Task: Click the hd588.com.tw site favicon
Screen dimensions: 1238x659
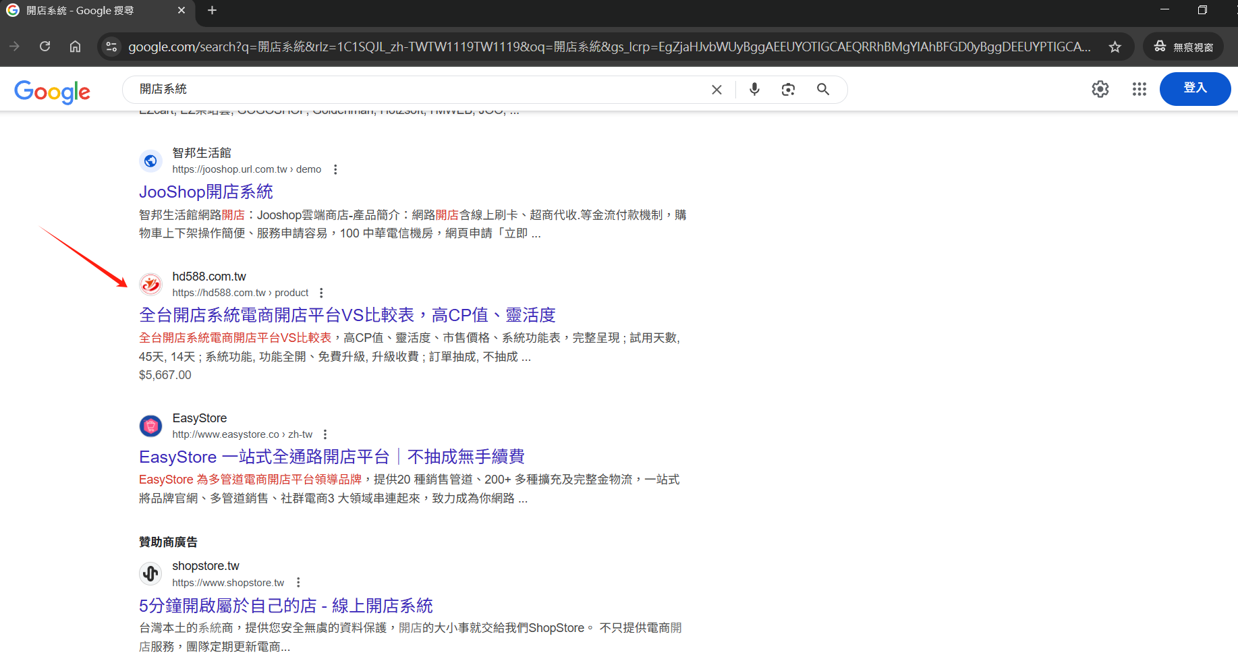Action: (150, 284)
